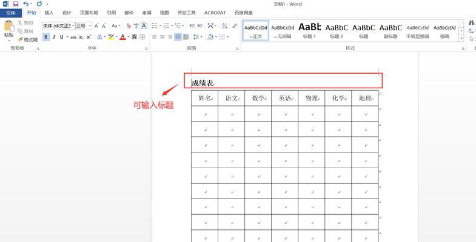Click the Save icon in quick access toolbar

pos(16,4)
